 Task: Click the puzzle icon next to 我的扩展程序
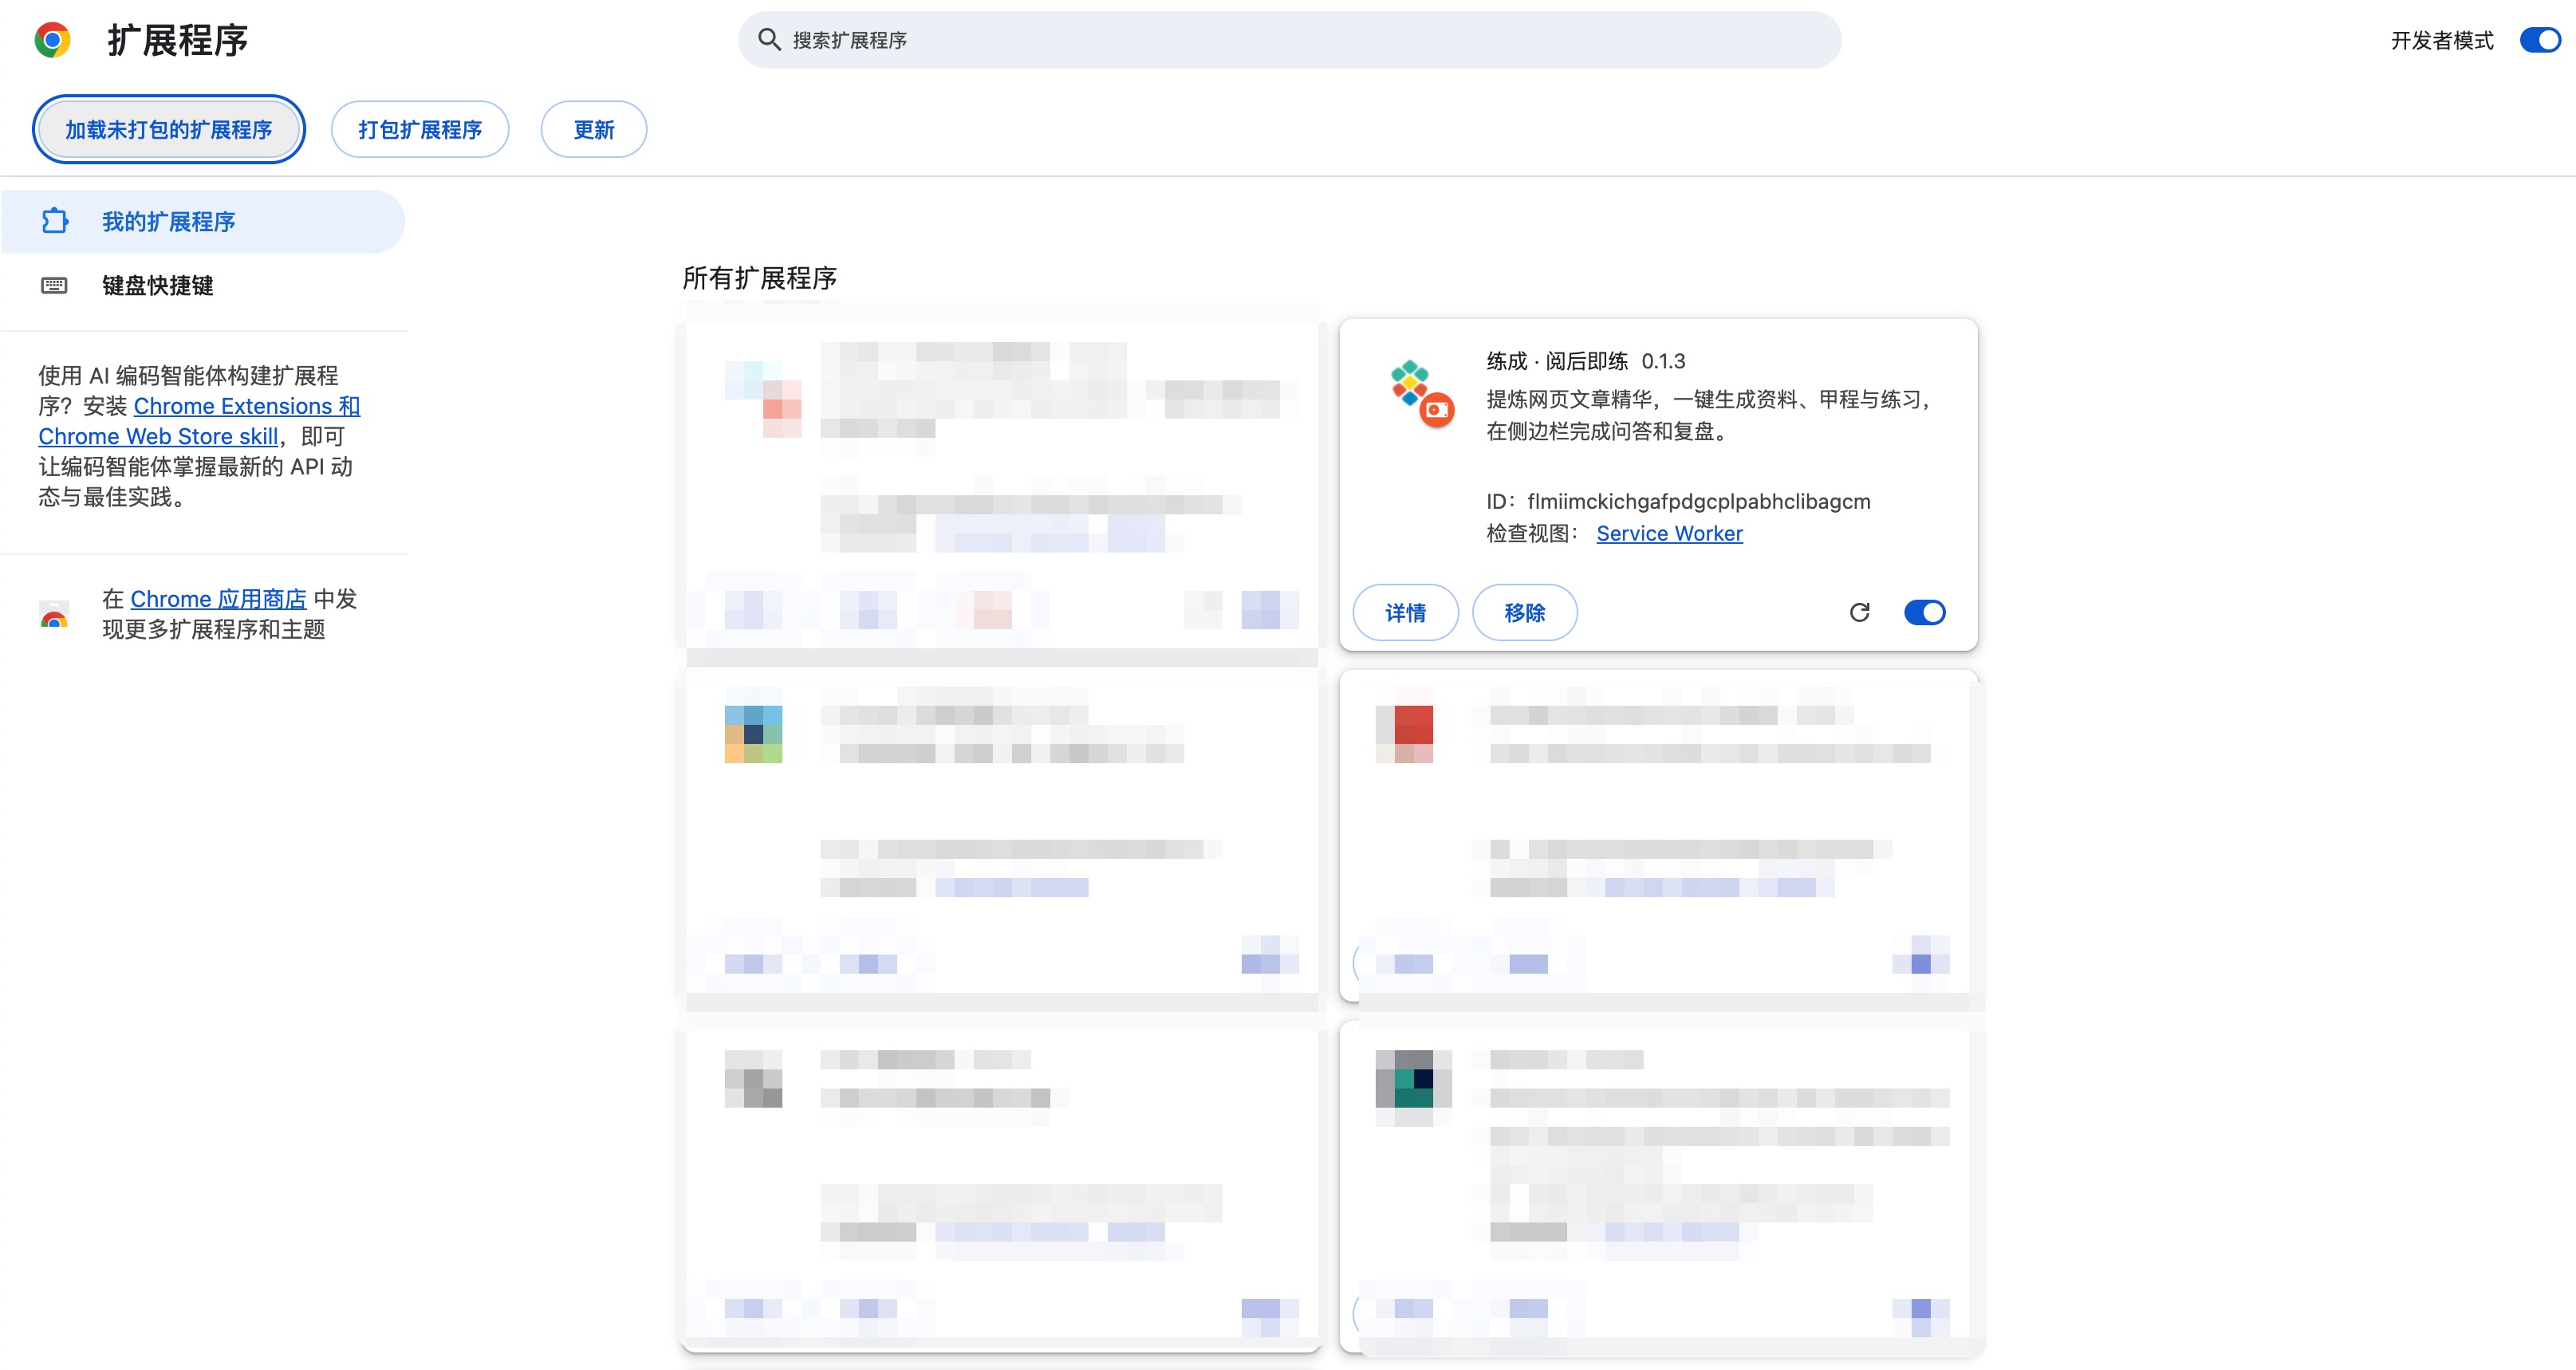pos(55,221)
